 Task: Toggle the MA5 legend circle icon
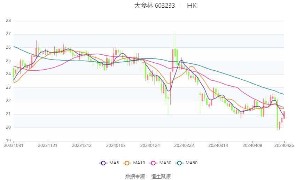103,163
